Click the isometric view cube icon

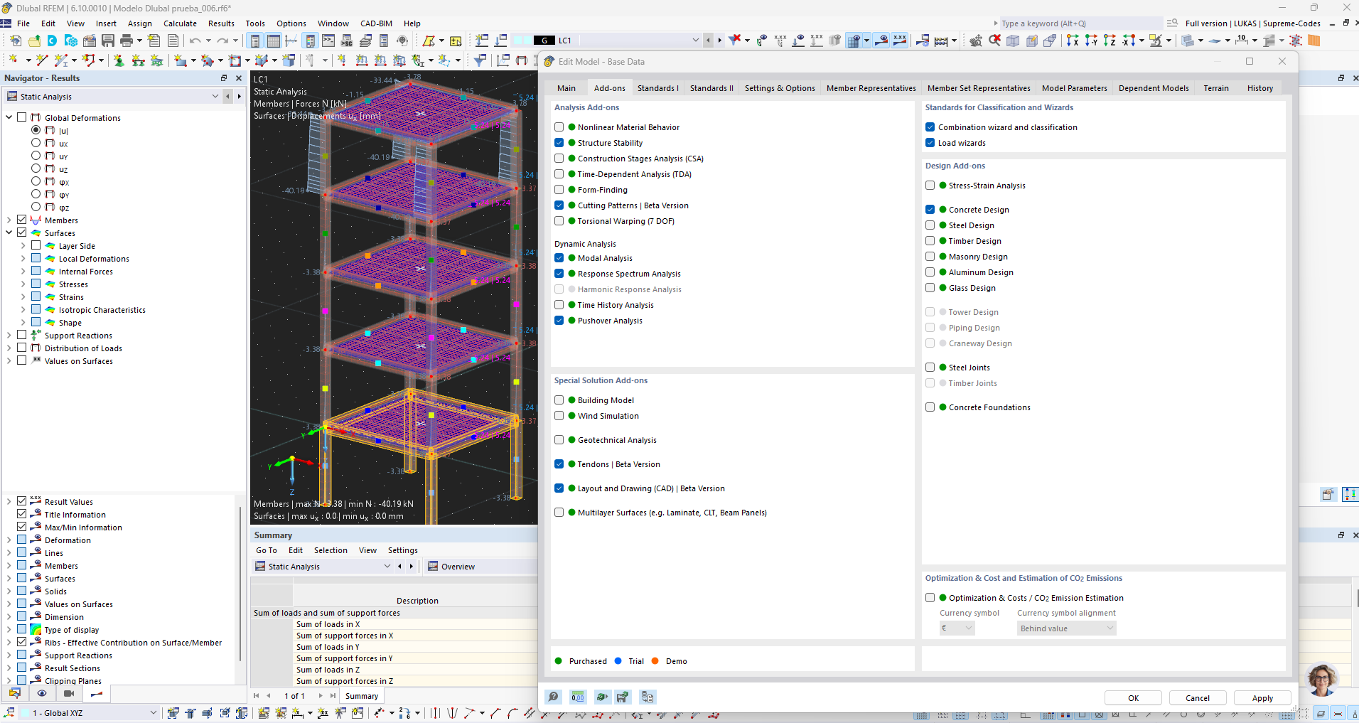[x=1013, y=41]
